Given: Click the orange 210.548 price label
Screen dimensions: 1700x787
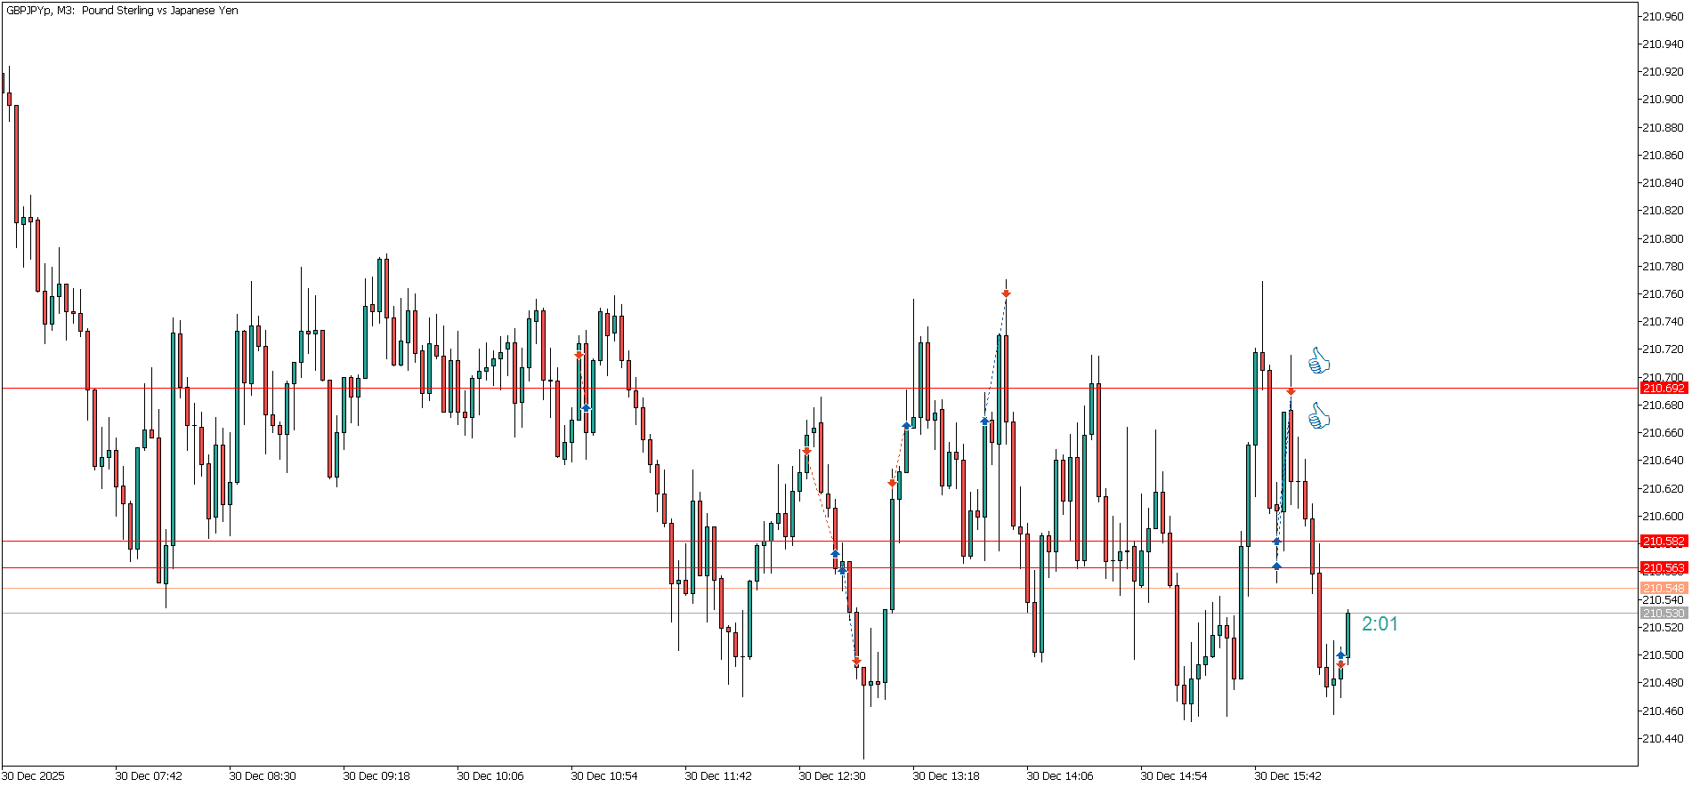Looking at the screenshot, I should [1663, 589].
